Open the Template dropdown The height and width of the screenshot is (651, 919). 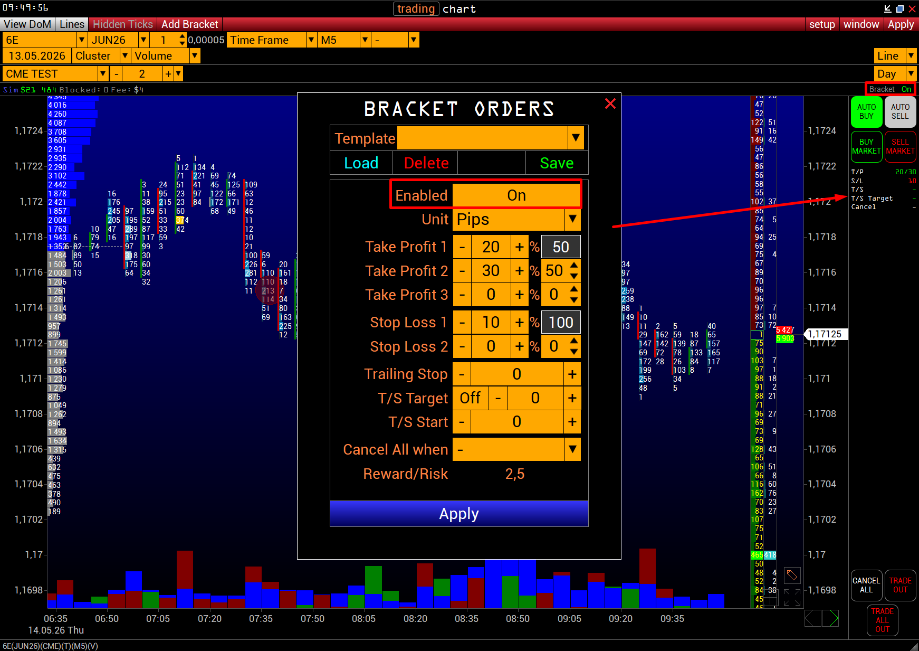(576, 138)
